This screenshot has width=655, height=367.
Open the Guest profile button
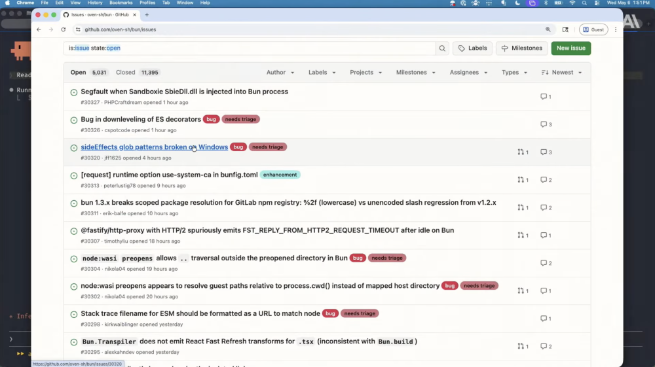point(593,29)
